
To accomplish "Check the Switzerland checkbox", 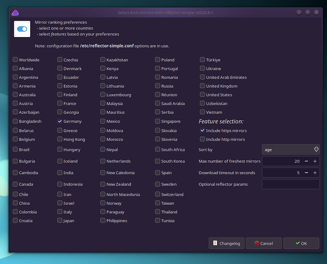I will 158,194.
